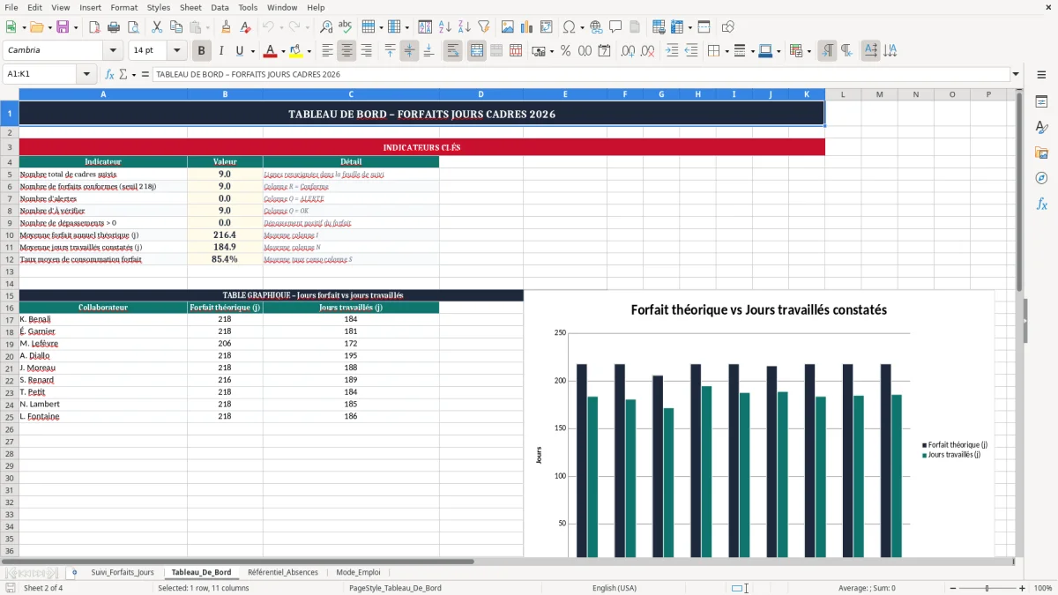Click the formula input line field
This screenshot has width=1058, height=595.
[581, 74]
